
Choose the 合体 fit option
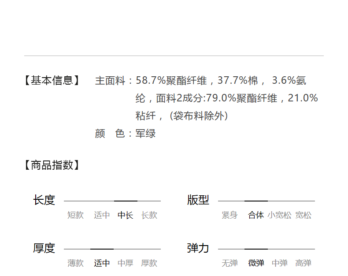256,215
